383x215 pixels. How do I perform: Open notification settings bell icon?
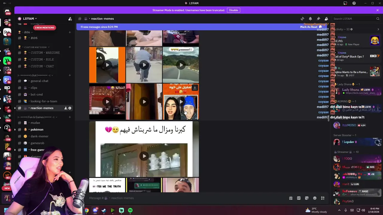pos(310,19)
